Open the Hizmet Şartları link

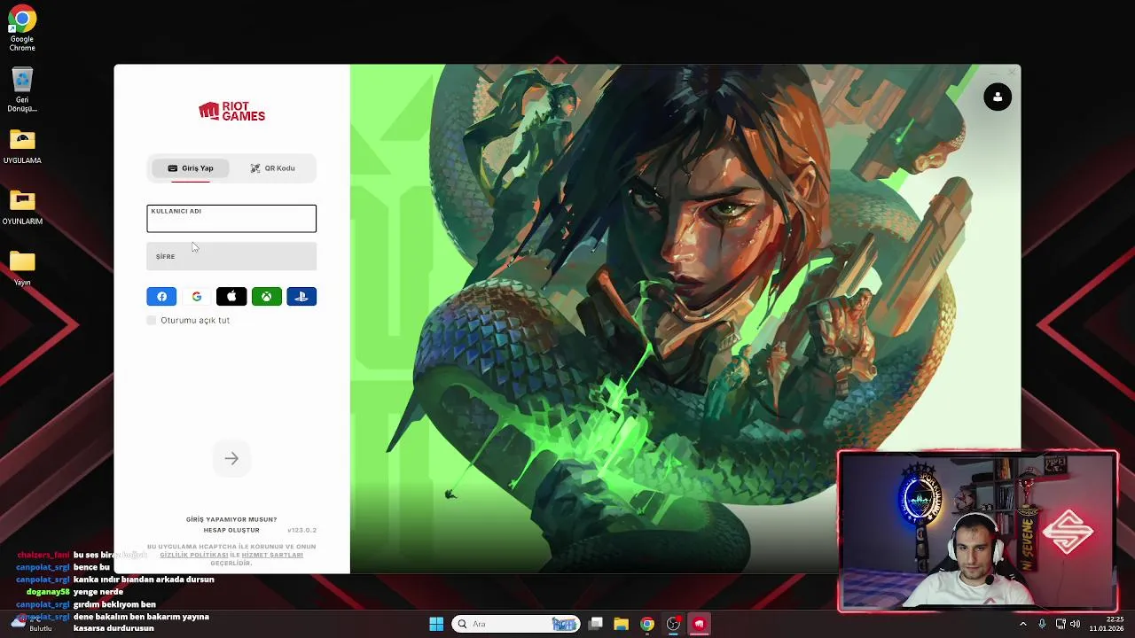(272, 555)
